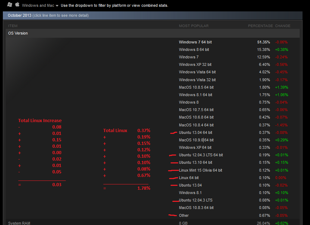
Task: Select Windows Vista 64 bit
Action: 197,72
